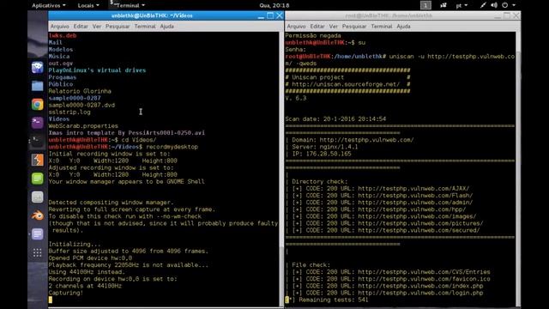Open Pesquisar menu in left terminal
549x309 pixels.
coord(118,27)
